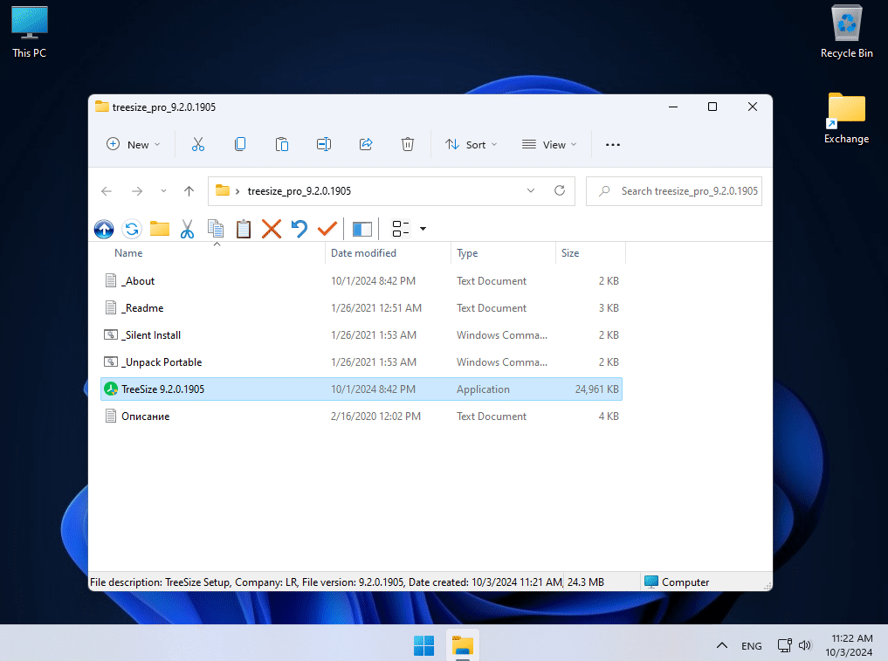Click the address bar refresh button
This screenshot has width=888, height=661.
pos(560,191)
